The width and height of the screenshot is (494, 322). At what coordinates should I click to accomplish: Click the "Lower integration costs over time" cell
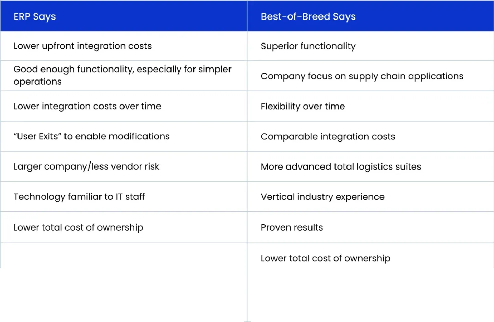[87, 106]
